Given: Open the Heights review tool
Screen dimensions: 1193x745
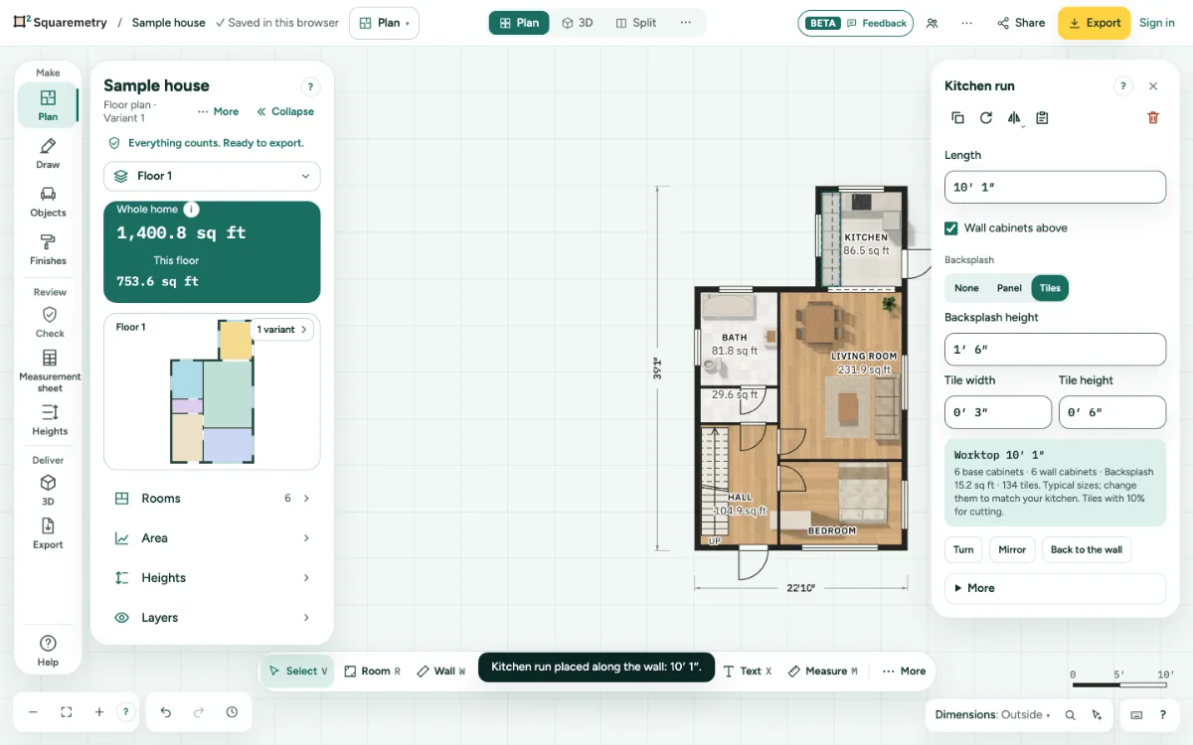Looking at the screenshot, I should click(x=49, y=420).
